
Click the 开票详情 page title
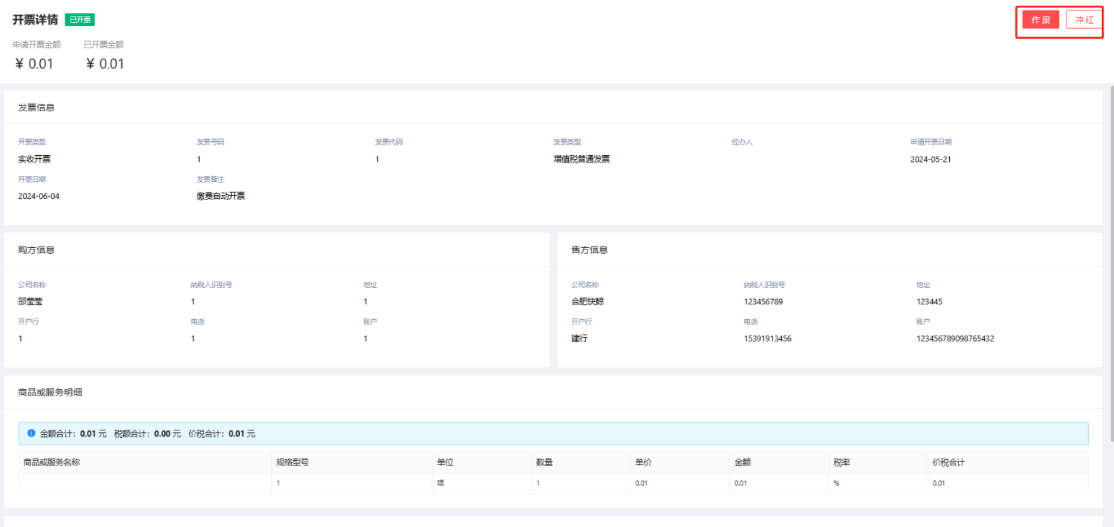pos(35,20)
